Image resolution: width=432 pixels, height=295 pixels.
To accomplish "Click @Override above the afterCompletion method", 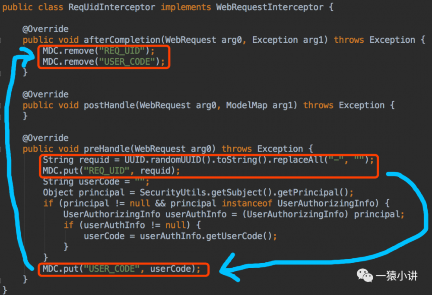I will point(45,29).
